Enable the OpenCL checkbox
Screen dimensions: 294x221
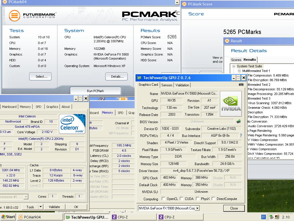click(163, 199)
